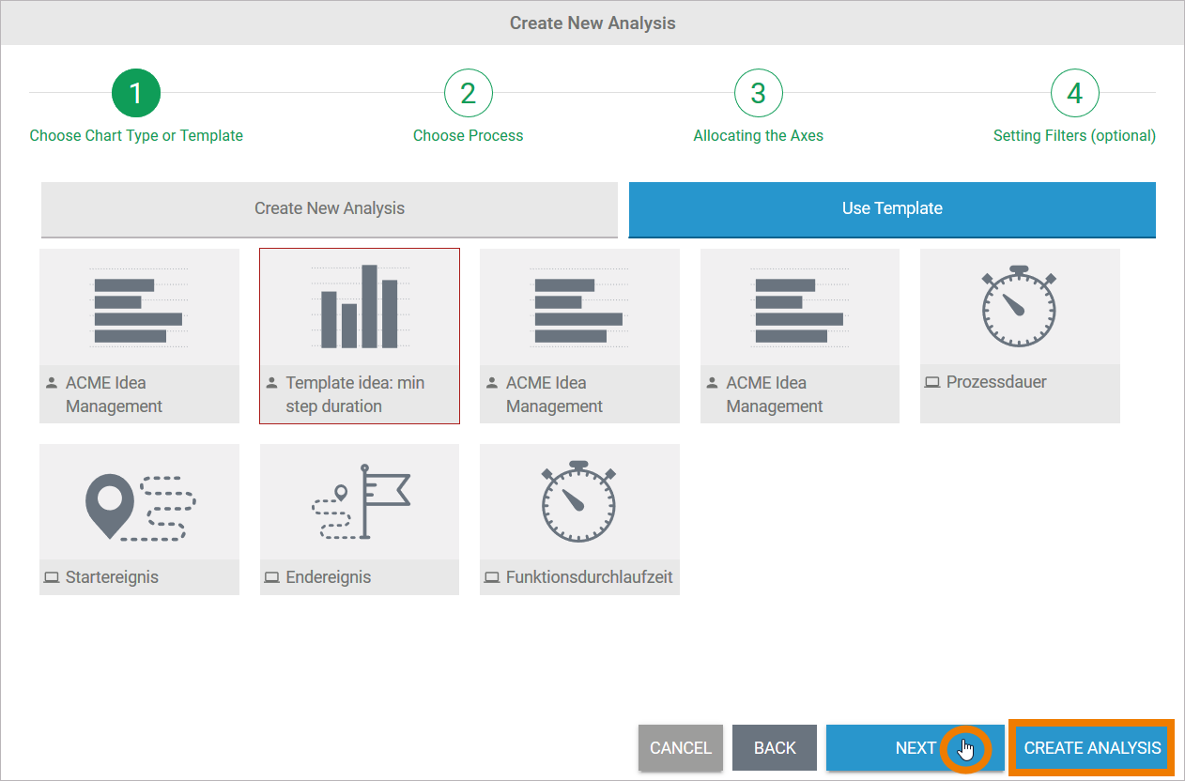
Task: Open the Use Template tab
Action: (892, 208)
